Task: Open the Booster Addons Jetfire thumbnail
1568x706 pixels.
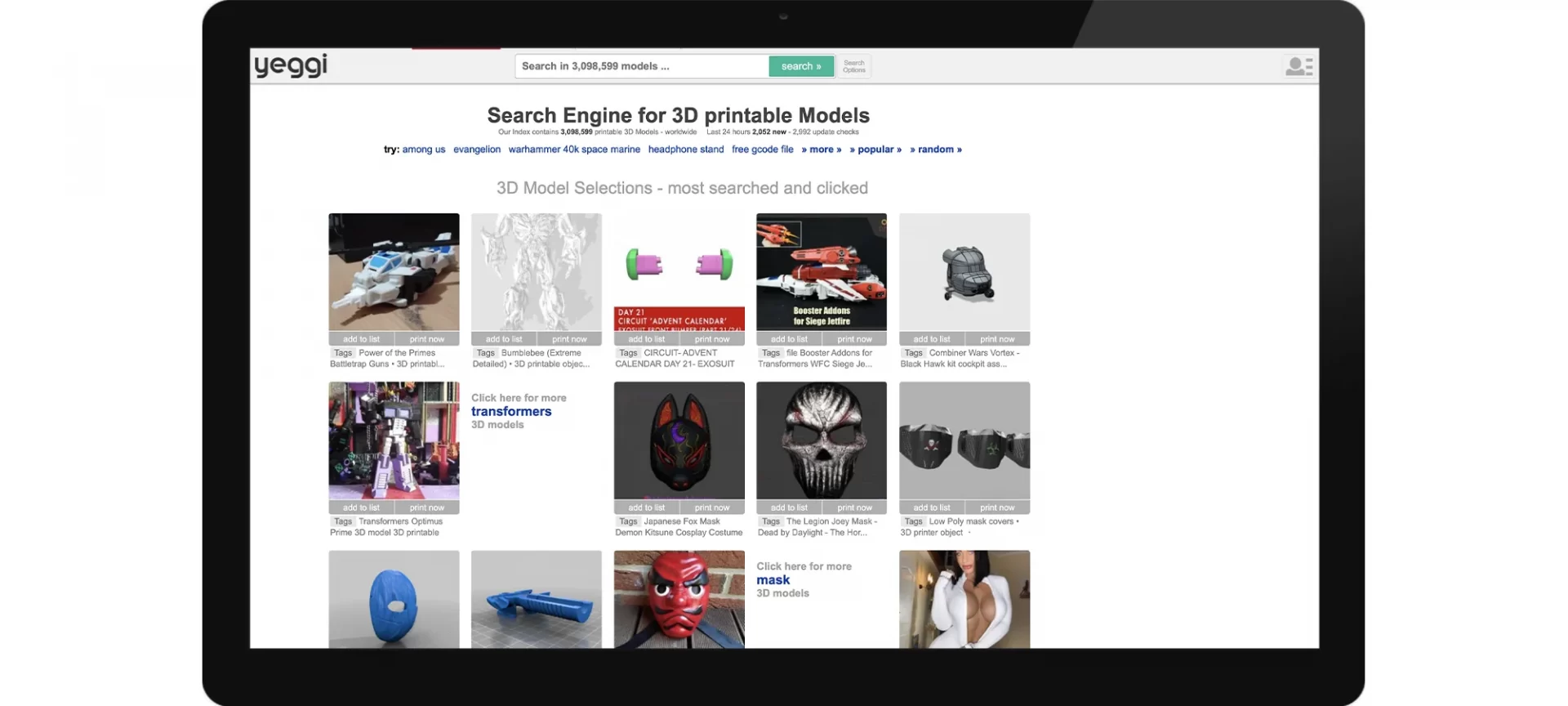Action: 822,272
